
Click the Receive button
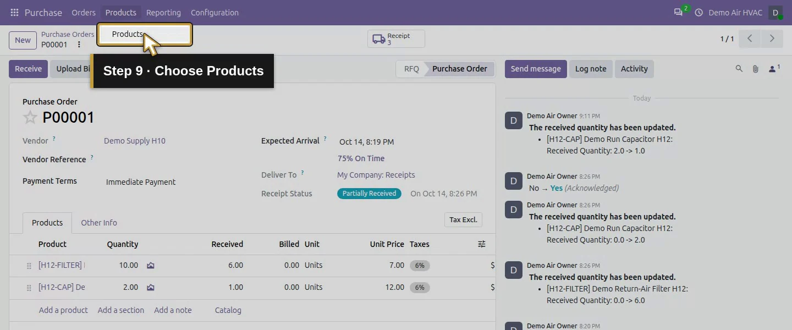point(28,69)
